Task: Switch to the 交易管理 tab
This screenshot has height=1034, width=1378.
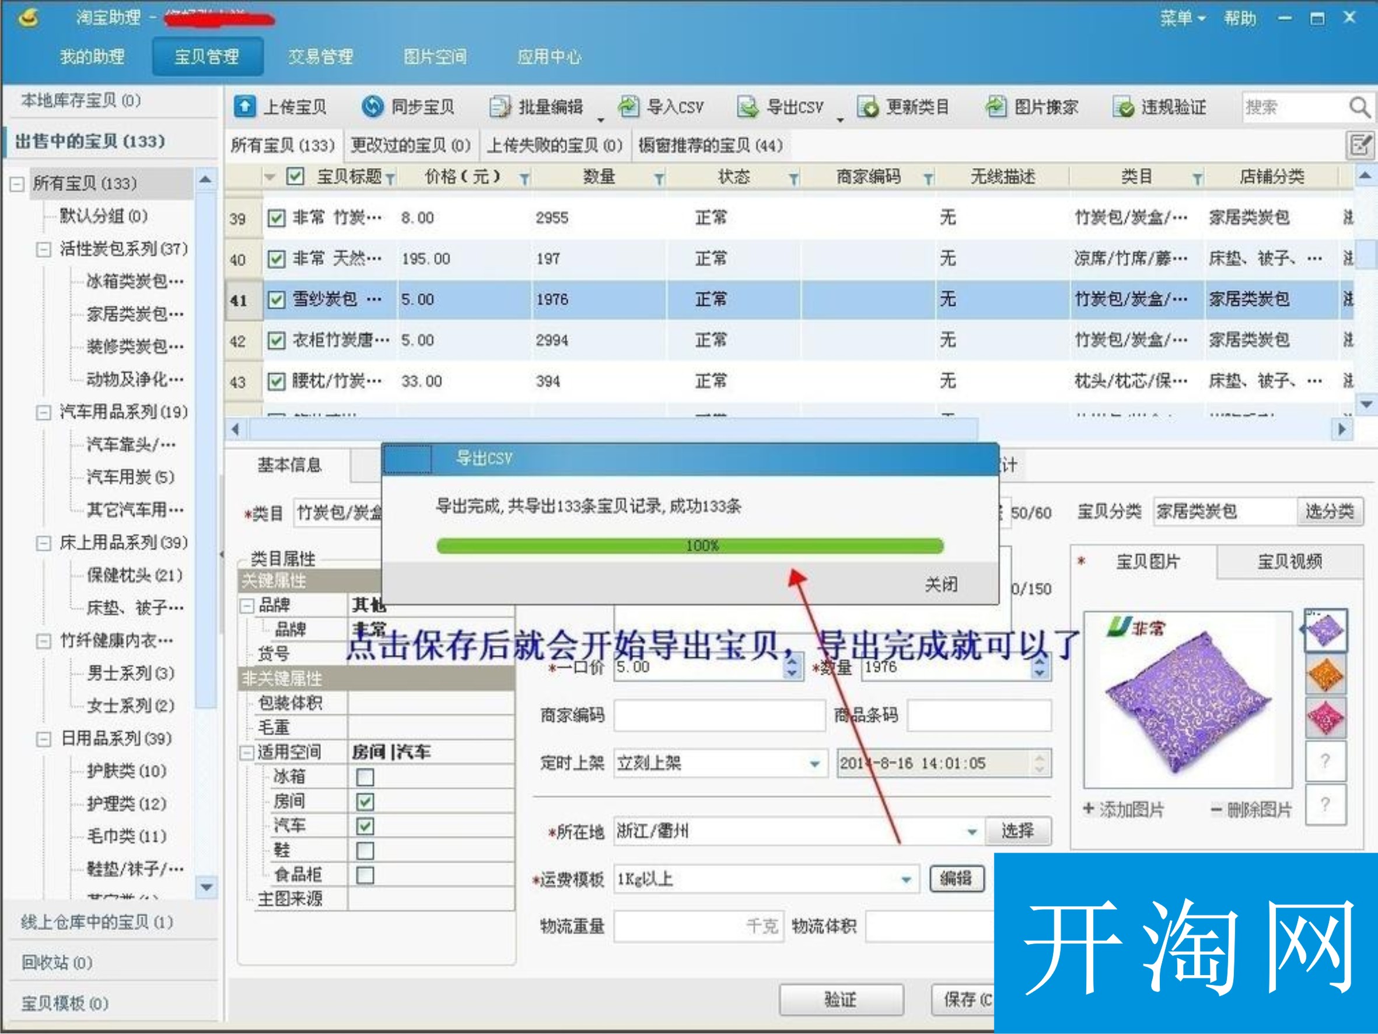Action: (320, 57)
